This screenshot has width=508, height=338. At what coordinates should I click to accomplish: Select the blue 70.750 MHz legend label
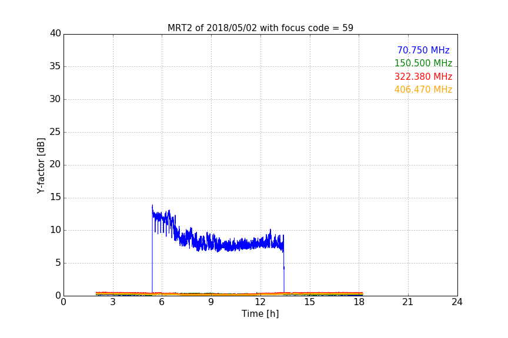(x=423, y=50)
